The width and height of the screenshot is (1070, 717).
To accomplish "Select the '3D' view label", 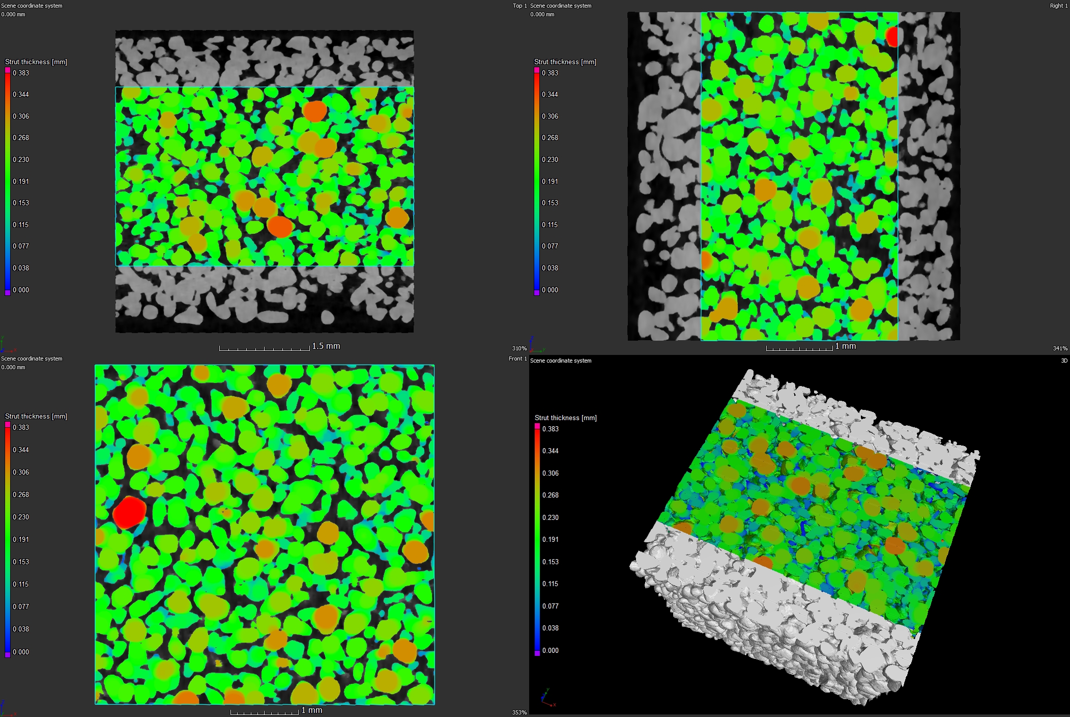I will click(x=1064, y=361).
